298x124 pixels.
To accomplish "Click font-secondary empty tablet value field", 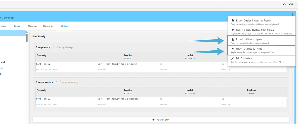I will coord(190,105).
